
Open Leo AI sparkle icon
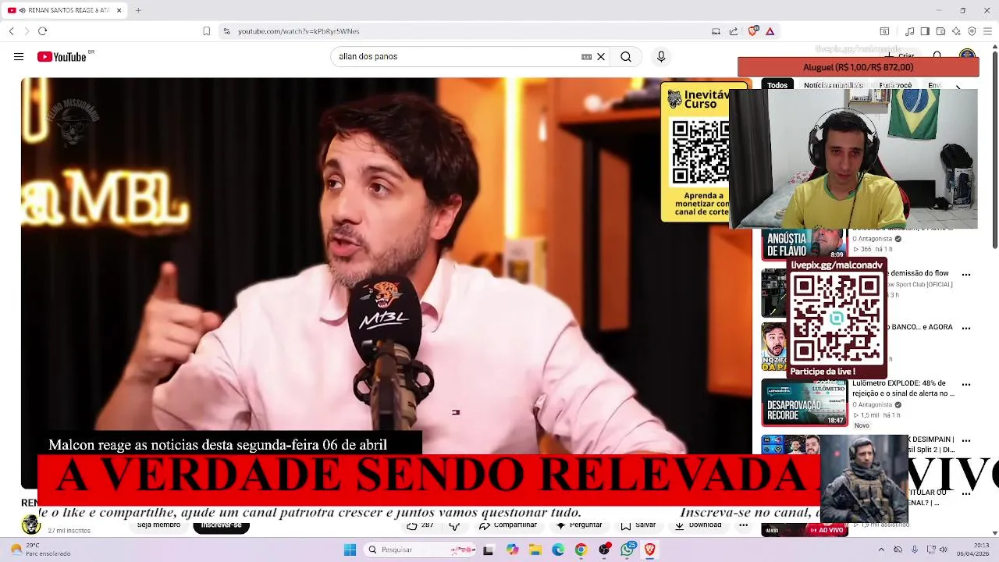(x=956, y=31)
